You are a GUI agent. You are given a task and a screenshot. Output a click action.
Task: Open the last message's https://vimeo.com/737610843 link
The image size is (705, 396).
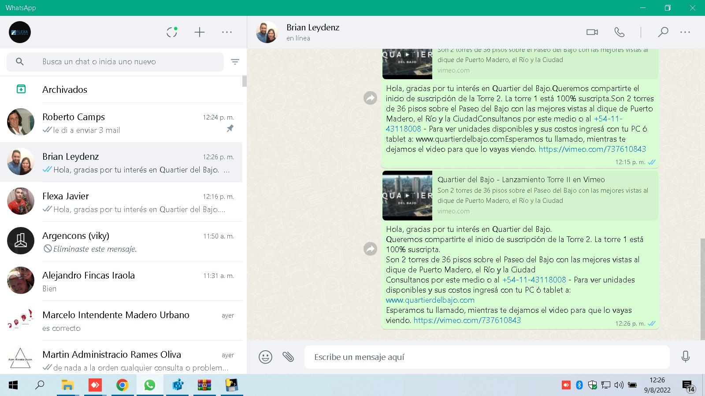tap(467, 320)
